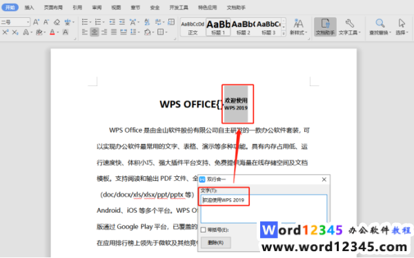Toggle the character shading button

[x=66, y=32]
